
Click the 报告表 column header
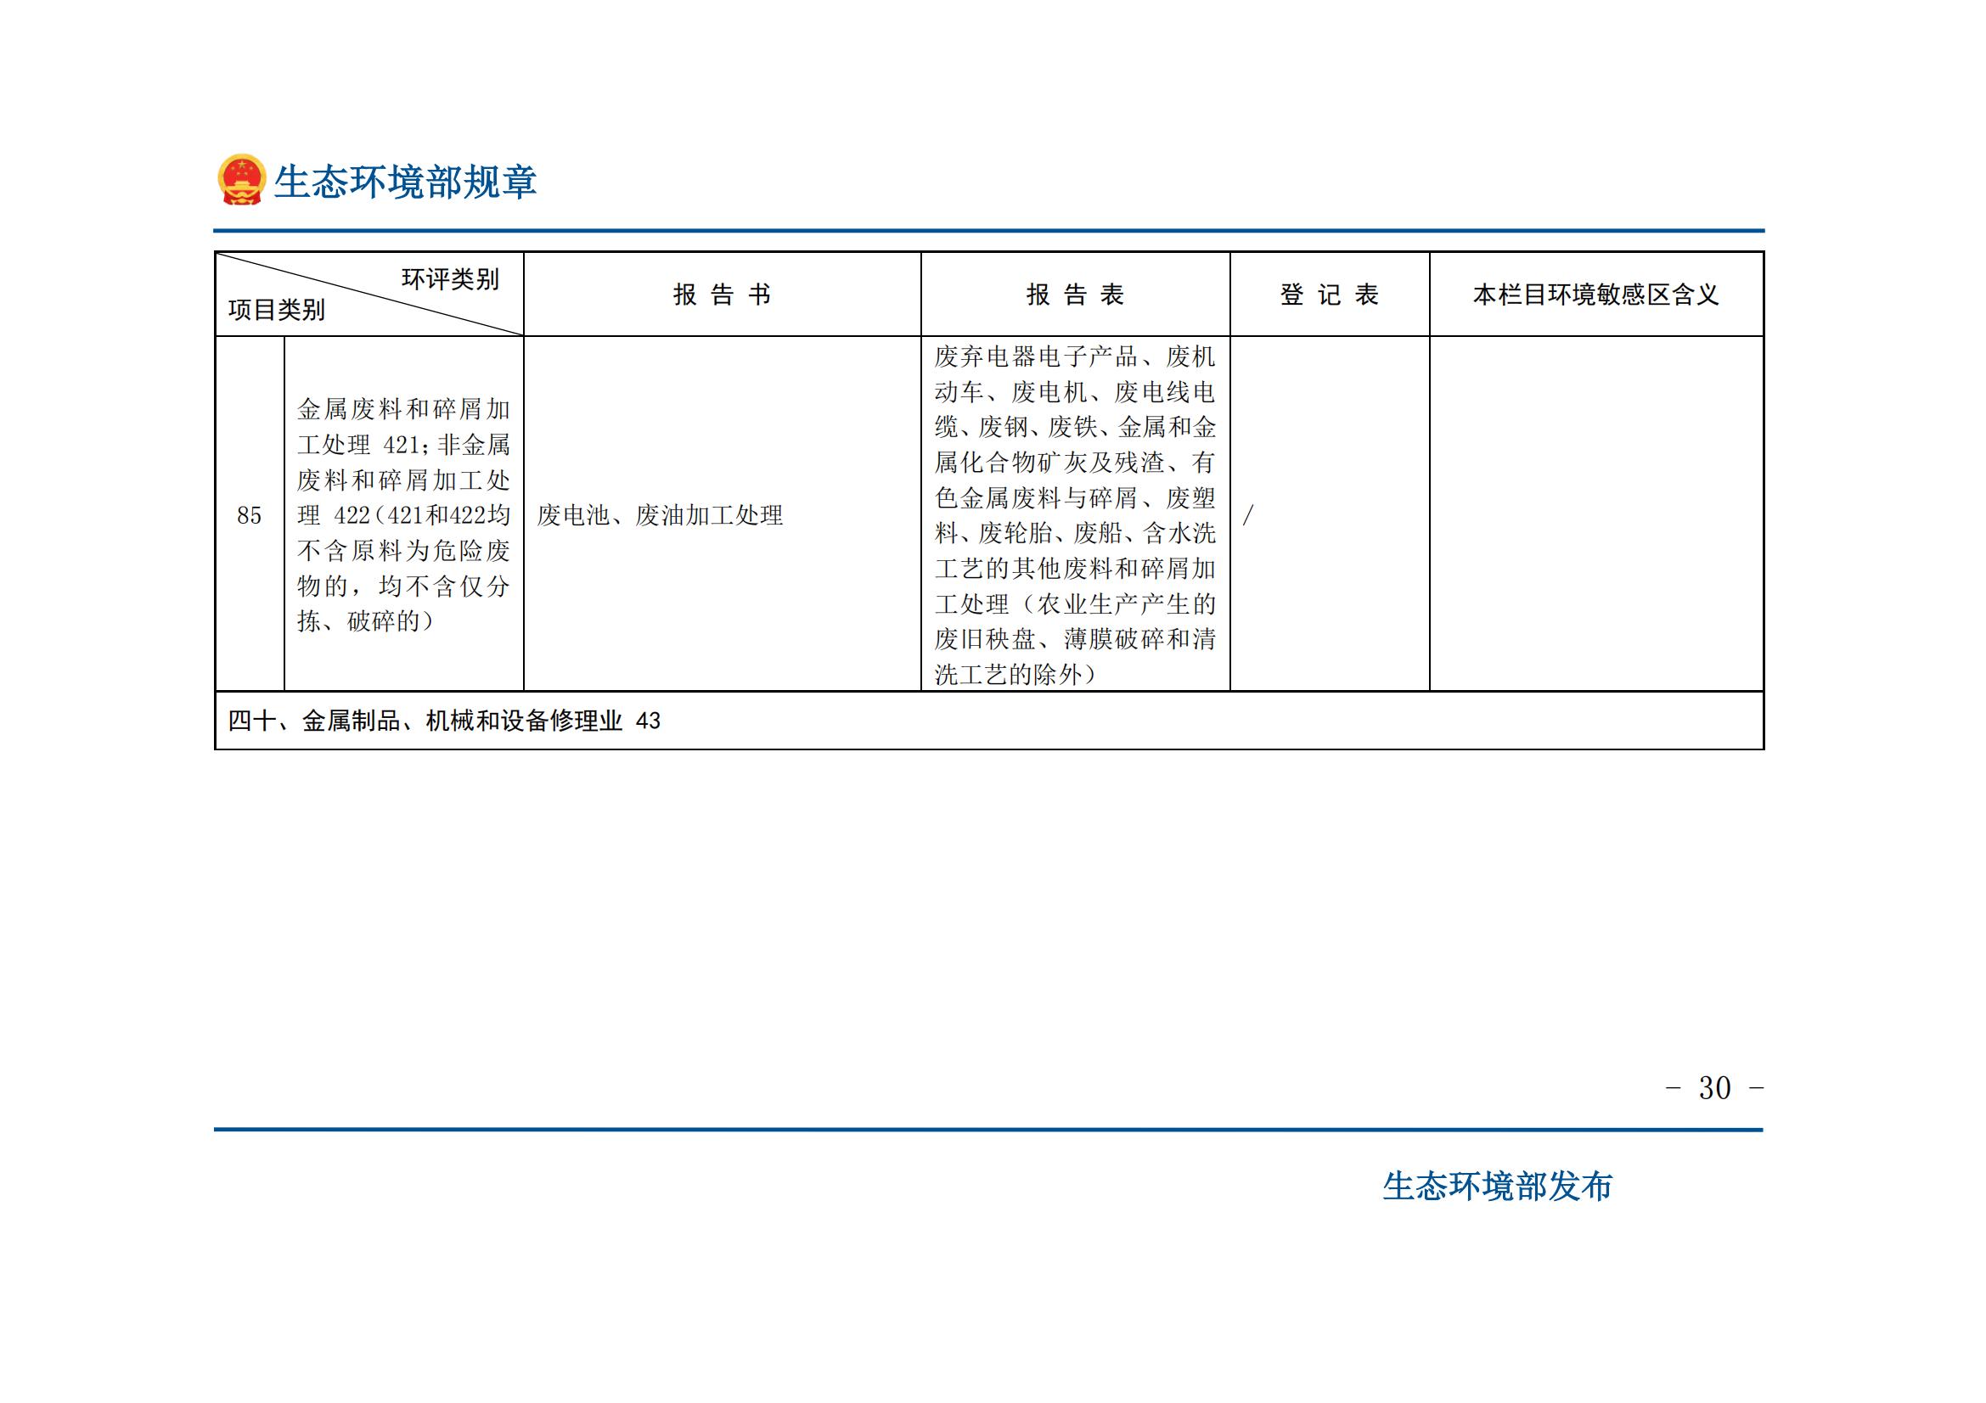[x=1075, y=295]
